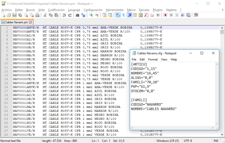The width and height of the screenshot is (225, 143).
Task: Open File menu in Notepad window
Action: (134, 59)
